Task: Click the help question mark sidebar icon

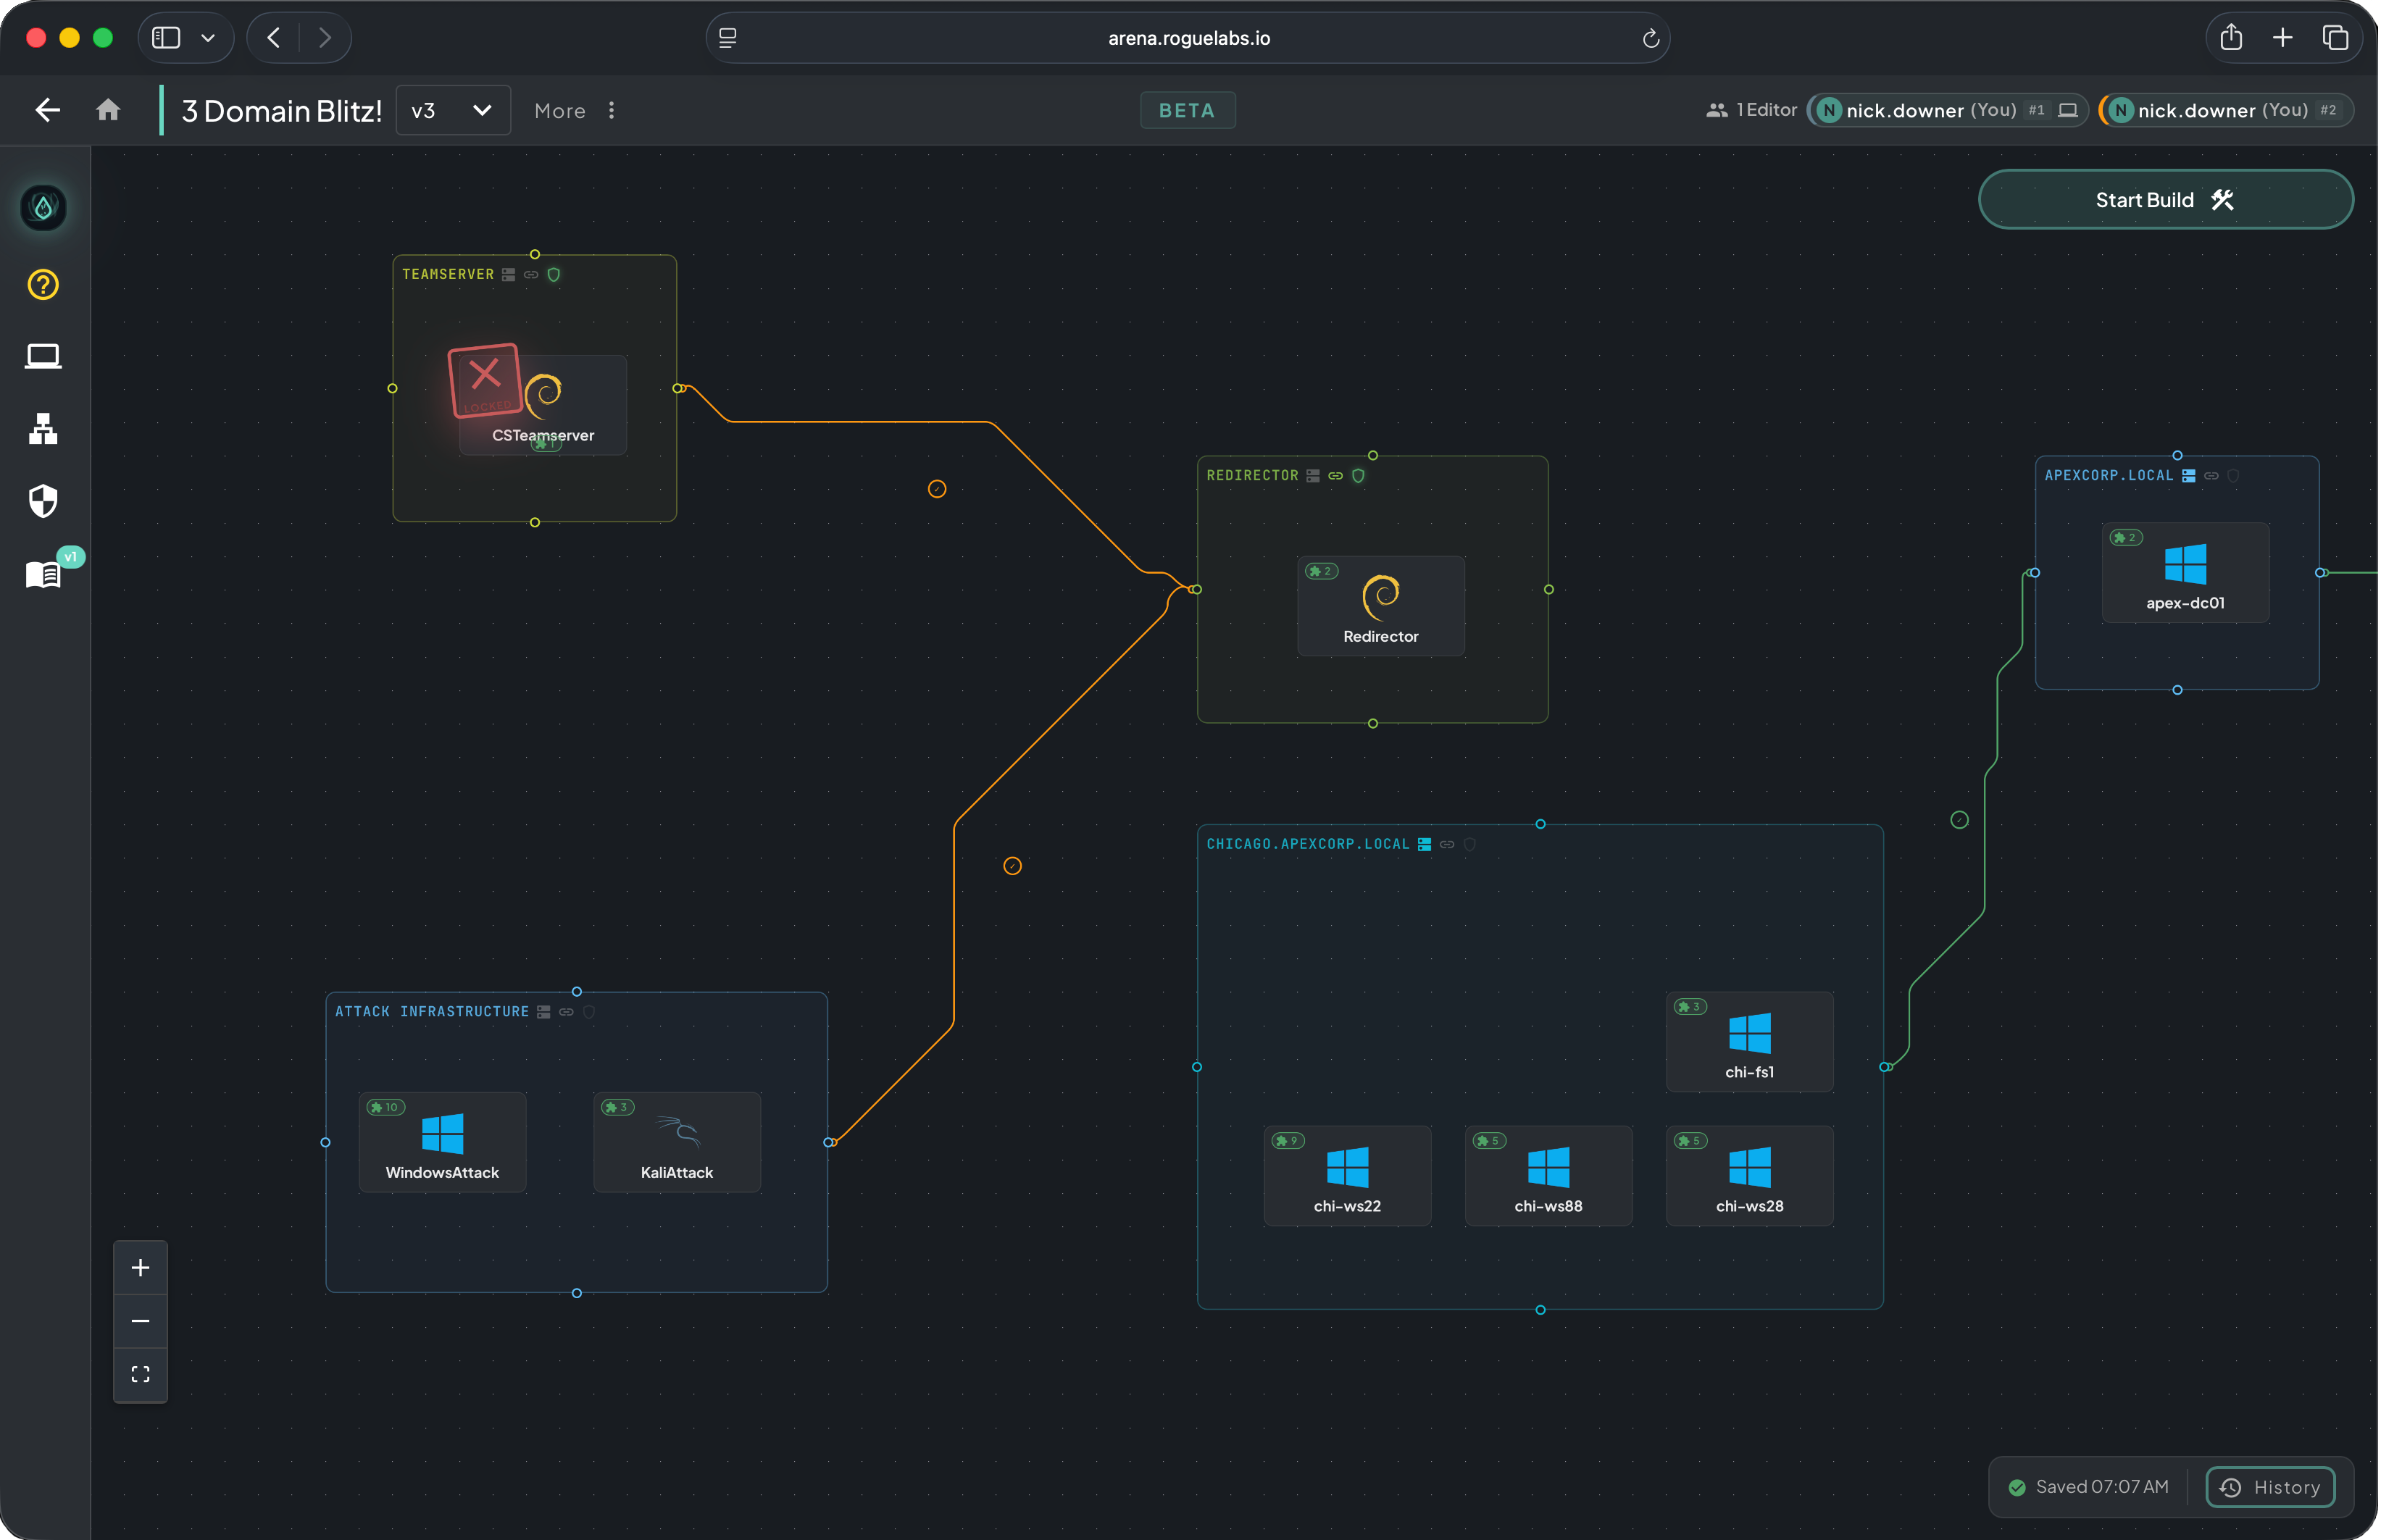Action: (43, 285)
